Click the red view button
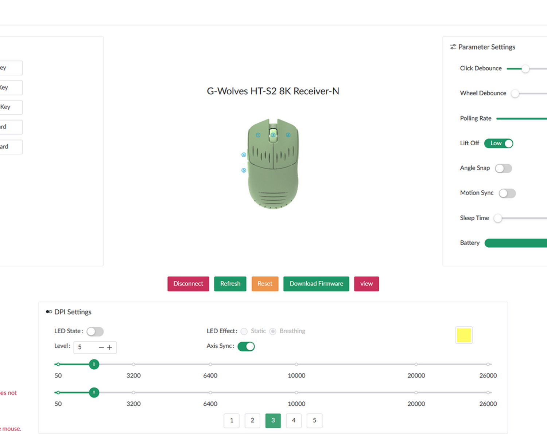Viewport: 547px width, 437px height. point(366,284)
